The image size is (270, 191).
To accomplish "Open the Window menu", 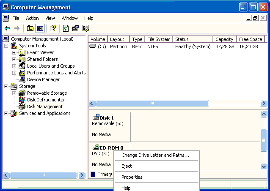I will (69, 18).
